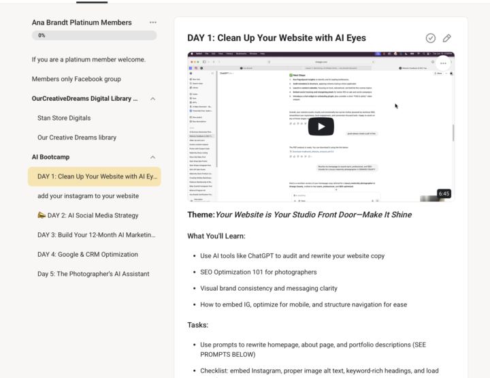Screen dimensions: 490x378
Task: Go to DAY 3: Build Your 12-Month AI Marketing
Action: point(97,235)
